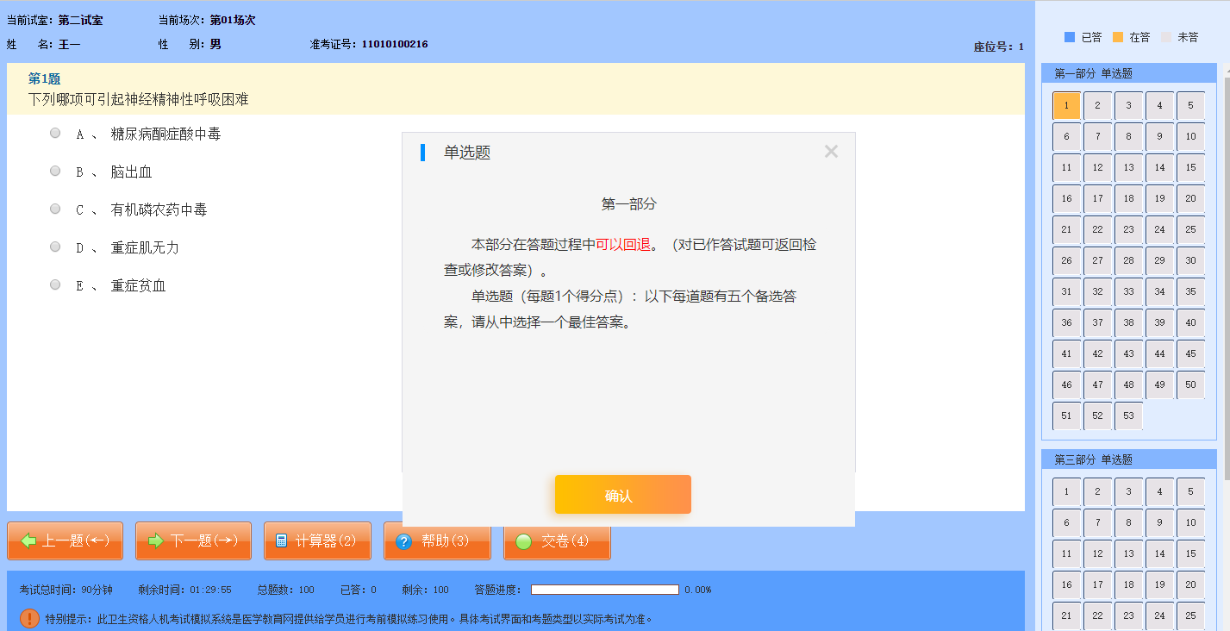Select radio option A 糖尿病酮症酸中毒
Viewport: 1230px width, 631px height.
point(55,134)
